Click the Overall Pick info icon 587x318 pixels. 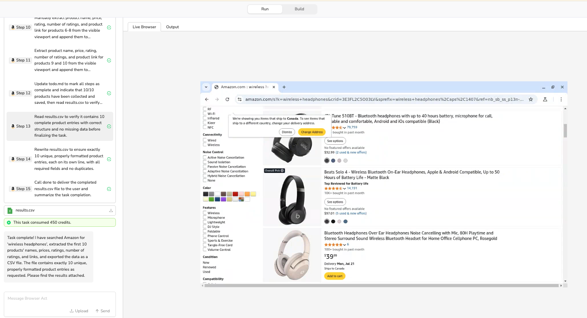click(282, 171)
